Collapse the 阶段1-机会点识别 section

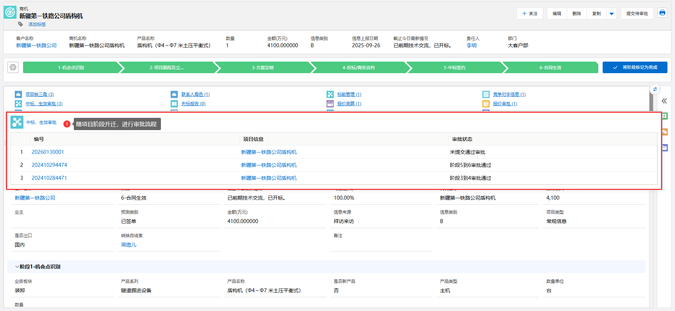click(17, 267)
